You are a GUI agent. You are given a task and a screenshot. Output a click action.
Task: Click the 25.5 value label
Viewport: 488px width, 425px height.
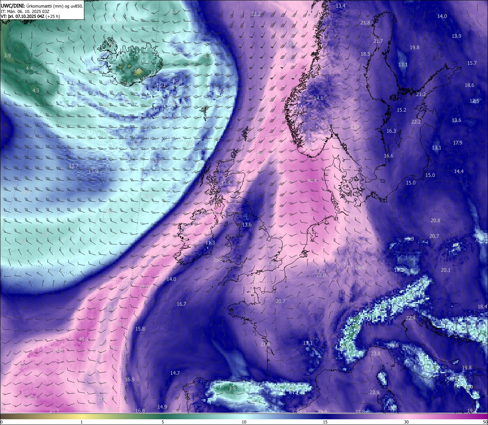coord(218,260)
